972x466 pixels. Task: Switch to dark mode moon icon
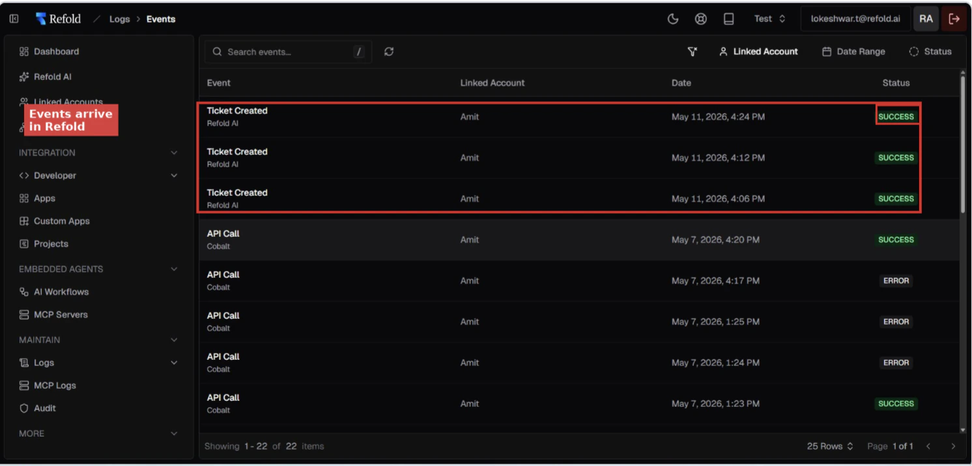[674, 19]
